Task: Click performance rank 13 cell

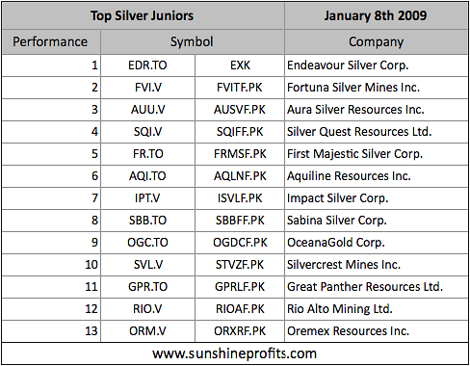Action: (51, 331)
